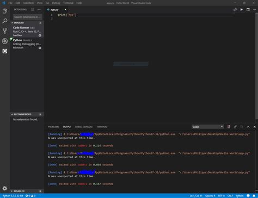Viewport: 258px width, 198px height.
Task: Open the Selection menu
Action: tap(28, 3)
